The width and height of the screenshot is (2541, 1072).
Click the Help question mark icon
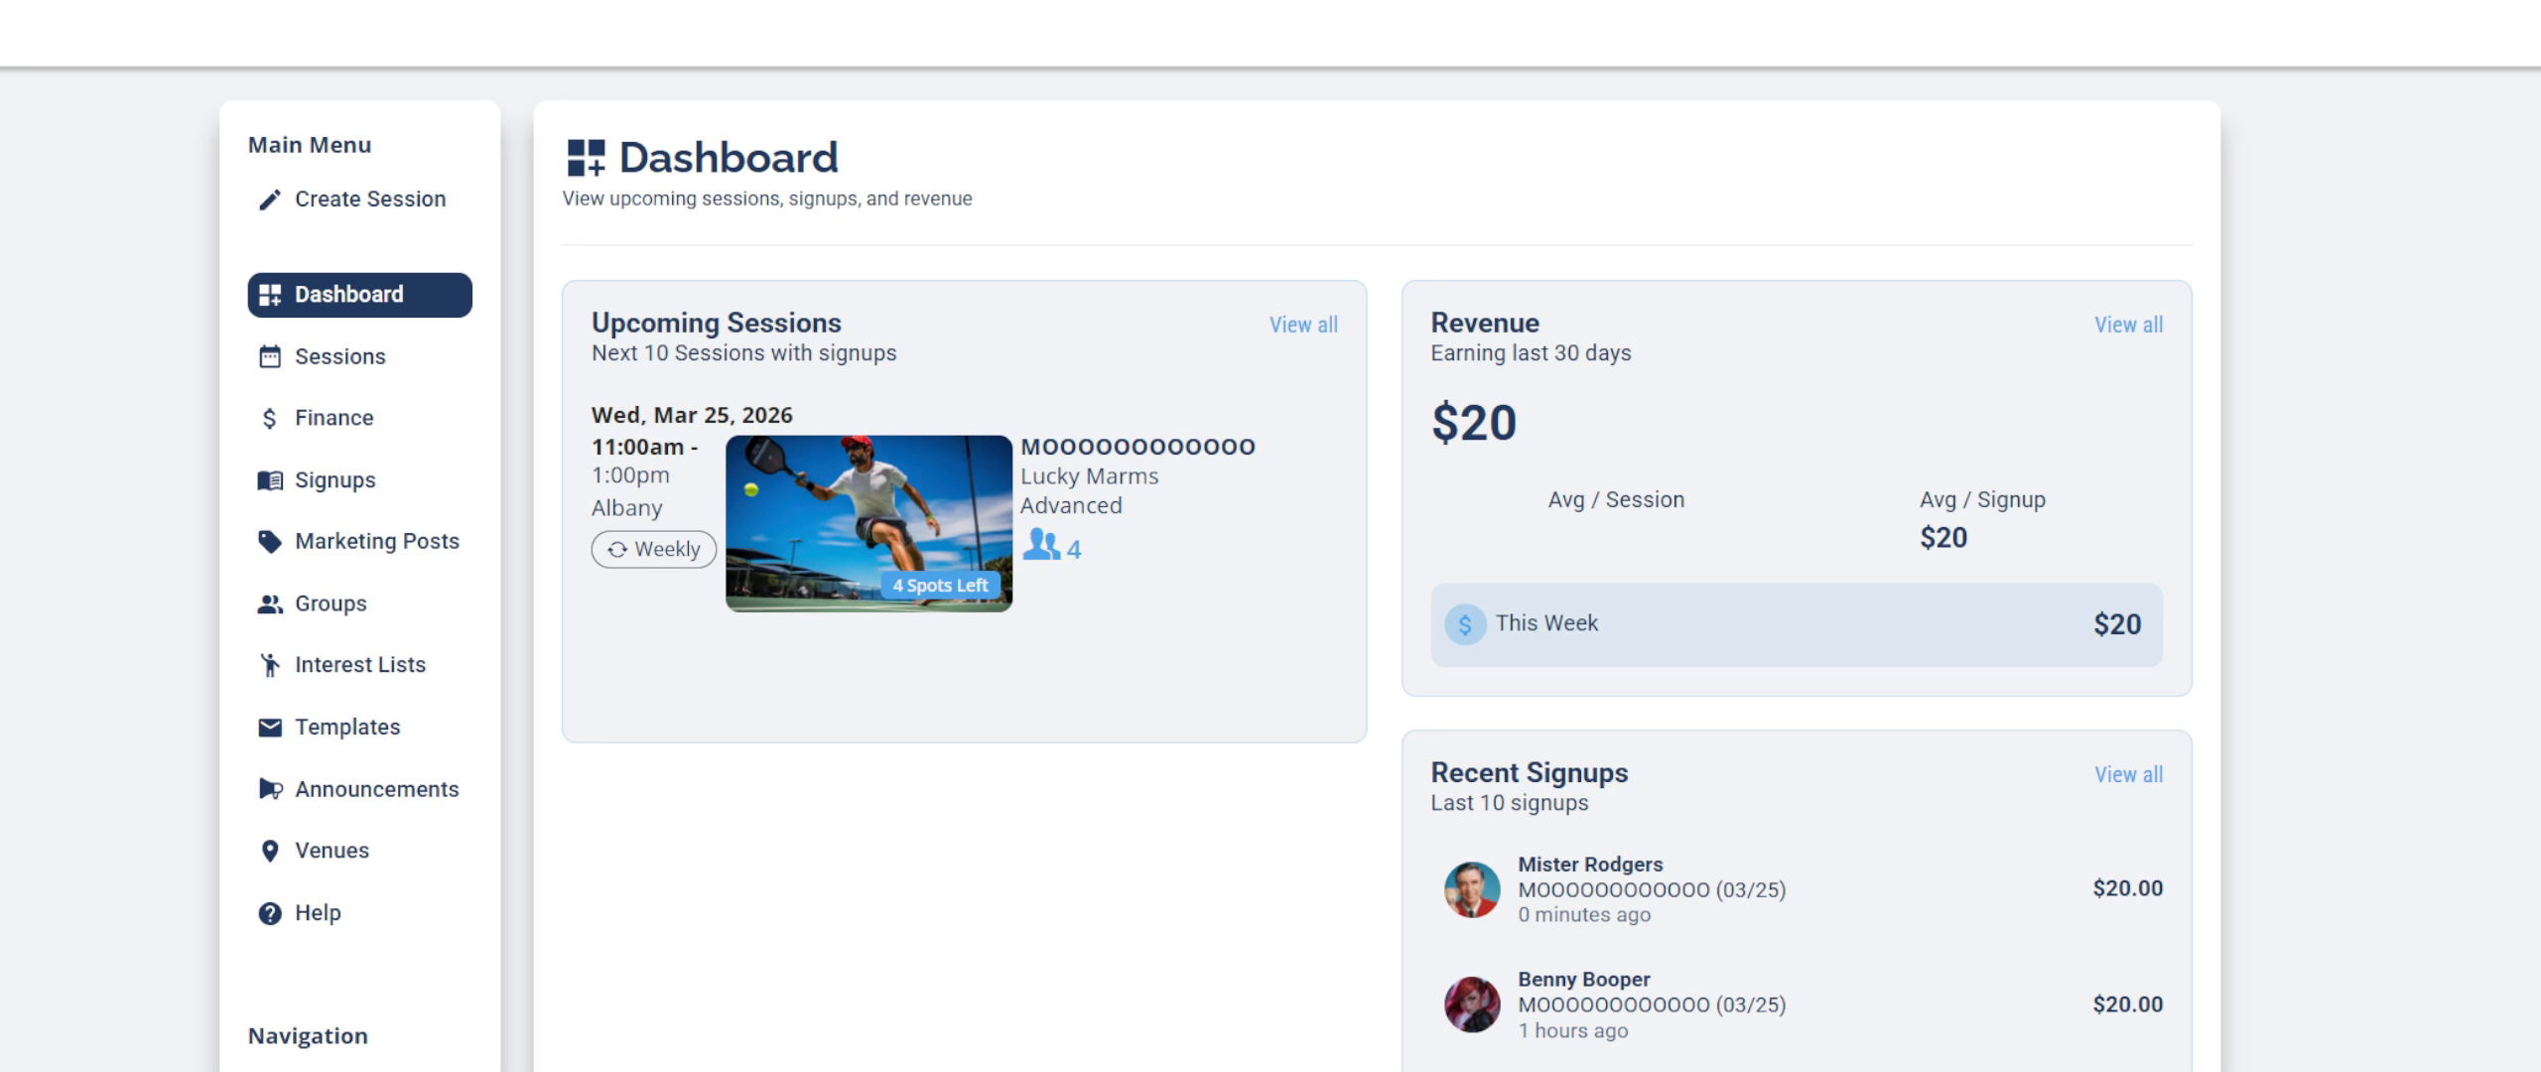point(270,913)
